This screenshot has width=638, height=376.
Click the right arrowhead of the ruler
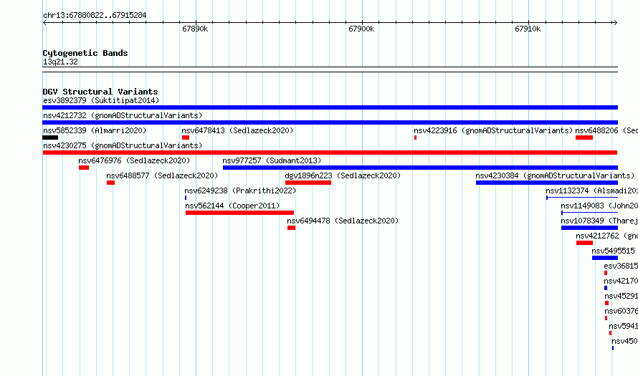(x=615, y=23)
